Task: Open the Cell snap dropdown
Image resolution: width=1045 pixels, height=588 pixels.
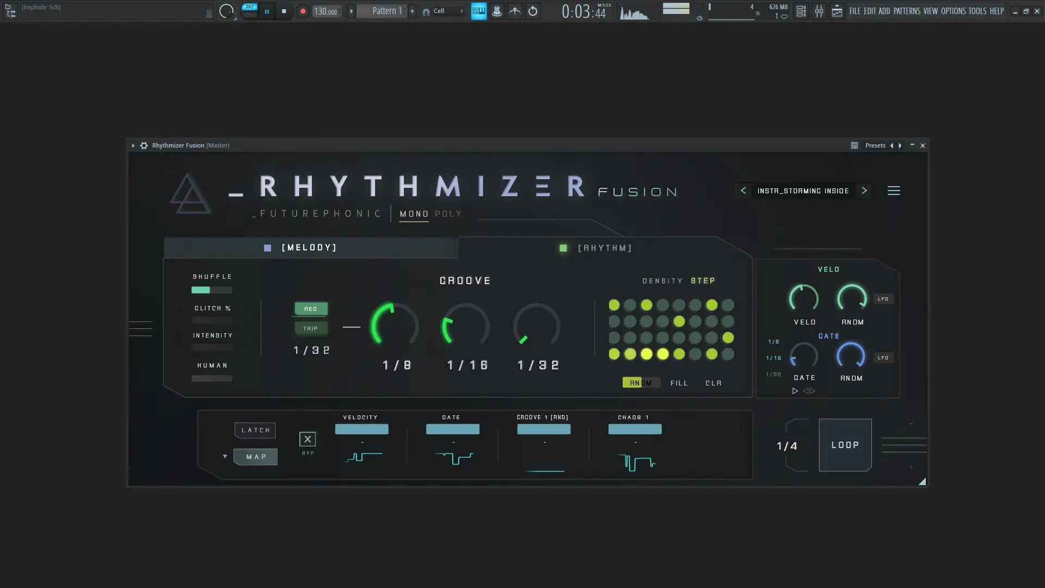Action: (x=447, y=11)
